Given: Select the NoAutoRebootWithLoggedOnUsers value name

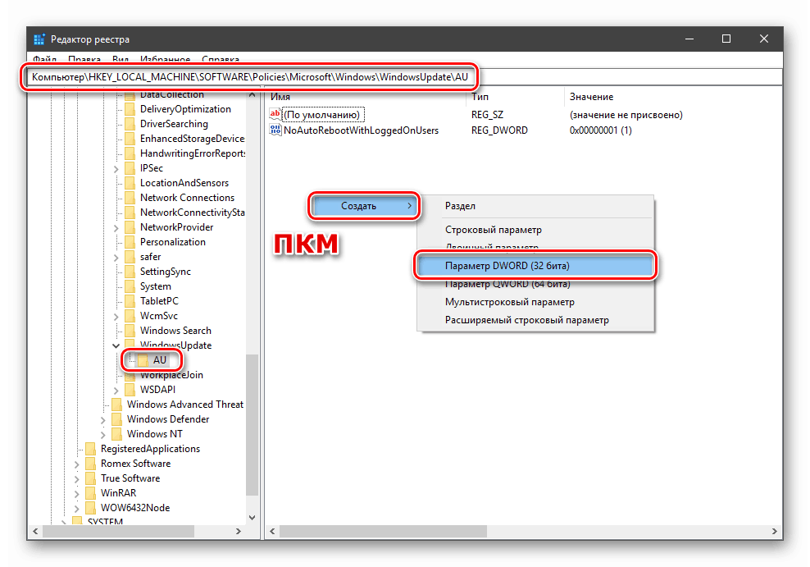Looking at the screenshot, I should tap(361, 130).
